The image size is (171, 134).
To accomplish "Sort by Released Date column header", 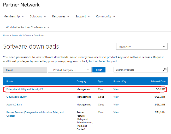I will [x=158, y=82].
